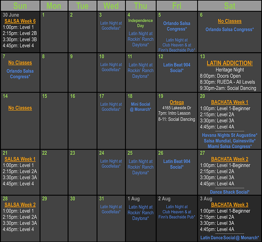Click BACHATA Week 2 heading on July 27
262x242 pixels.
229,159
